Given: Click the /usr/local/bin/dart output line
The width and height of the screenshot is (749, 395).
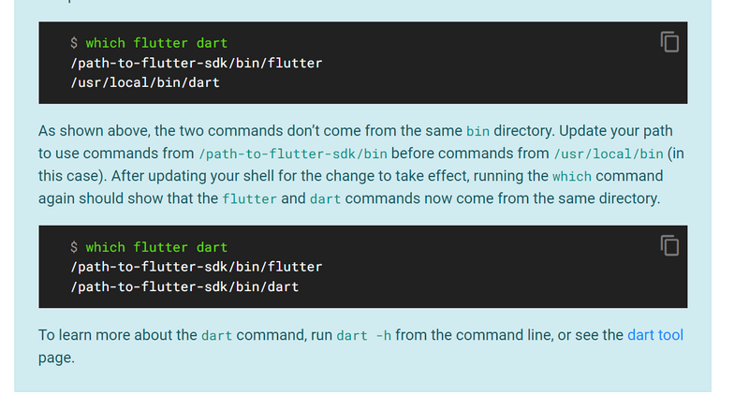Looking at the screenshot, I should point(145,82).
